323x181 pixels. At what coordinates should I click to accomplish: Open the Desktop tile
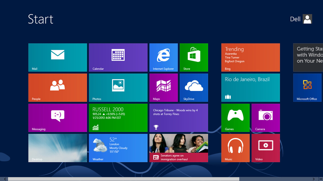click(58, 148)
